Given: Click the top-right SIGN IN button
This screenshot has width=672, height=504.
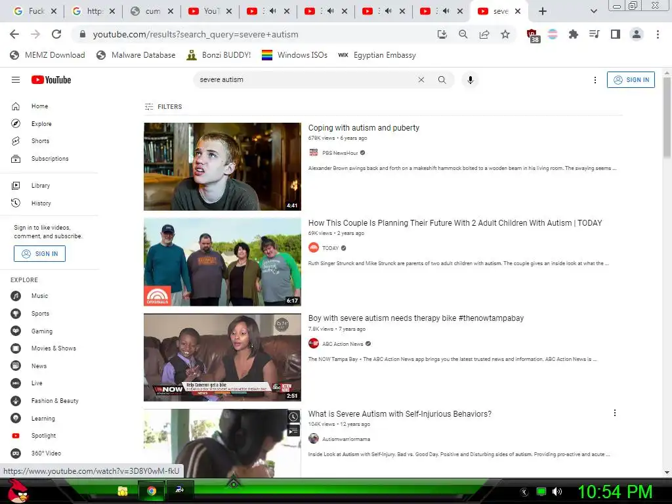Looking at the screenshot, I should click(x=631, y=79).
